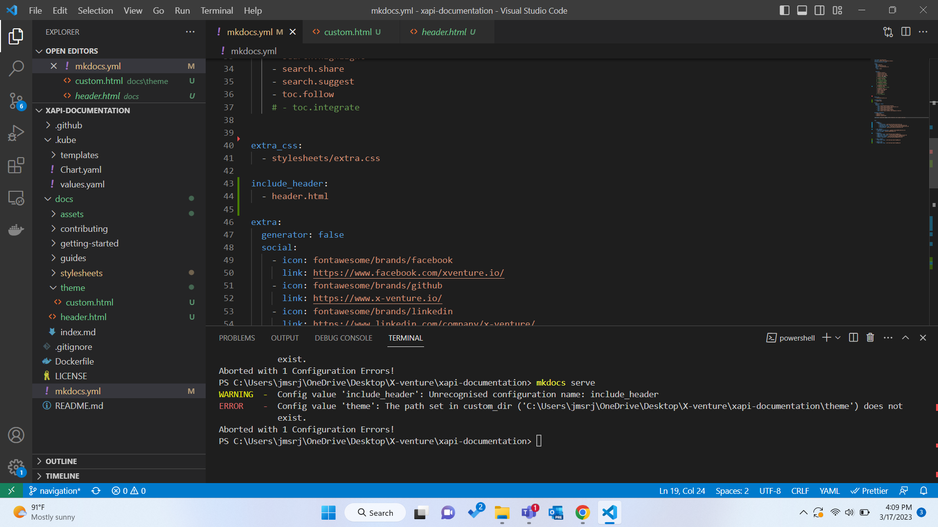Image resolution: width=938 pixels, height=527 pixels.
Task: Open the Terminal menu
Action: tap(216, 10)
